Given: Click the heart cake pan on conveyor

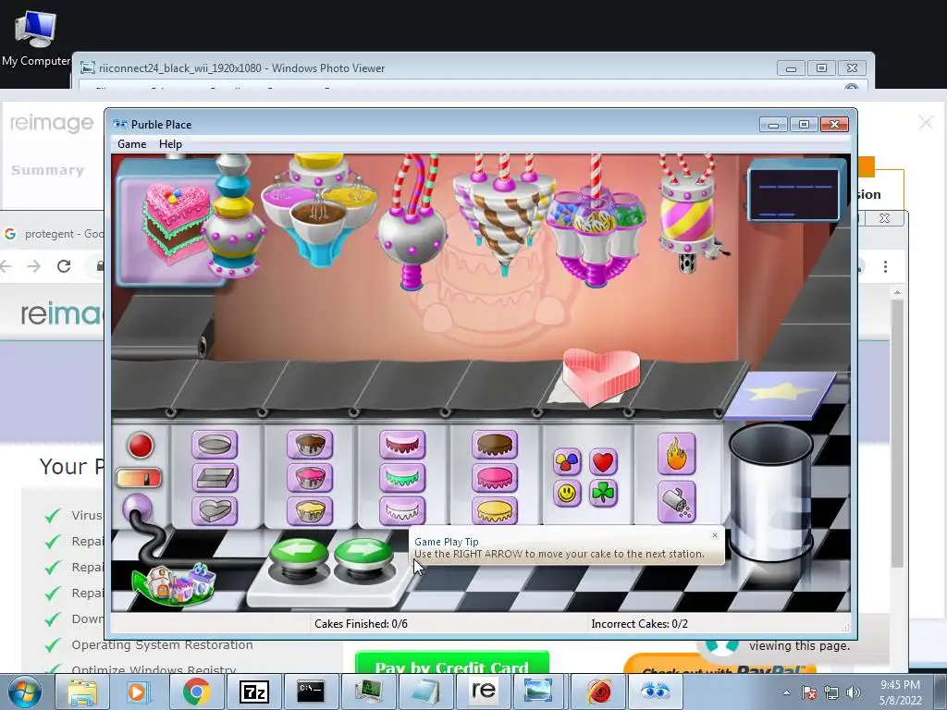Looking at the screenshot, I should coord(601,377).
